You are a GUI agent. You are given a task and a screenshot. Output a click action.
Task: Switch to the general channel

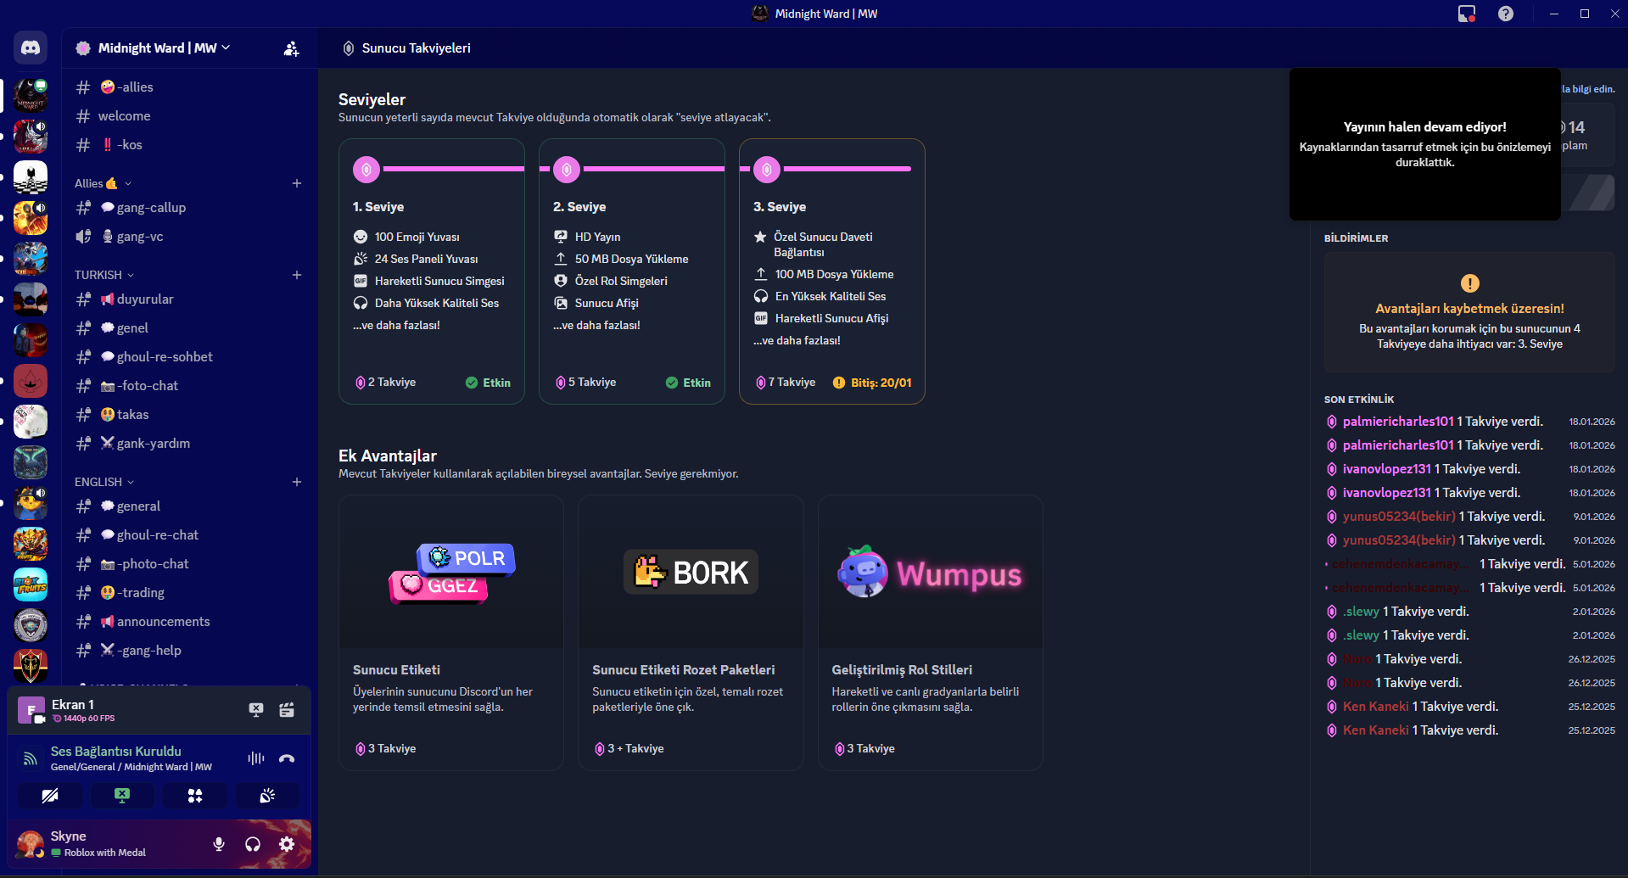pyautogui.click(x=188, y=506)
